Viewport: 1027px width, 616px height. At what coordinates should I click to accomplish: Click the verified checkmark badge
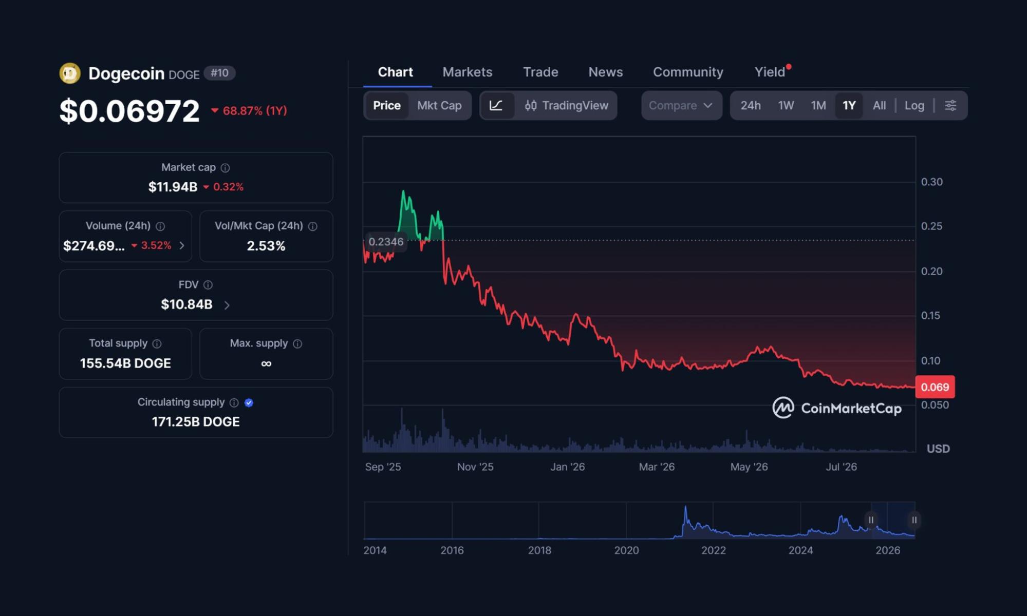(249, 403)
